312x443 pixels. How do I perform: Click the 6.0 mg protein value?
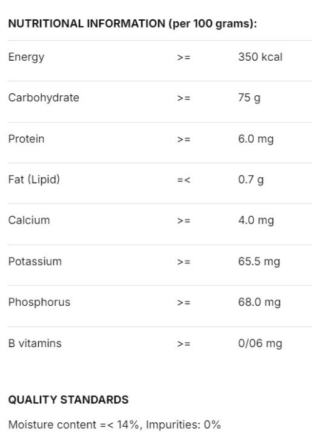(x=256, y=139)
